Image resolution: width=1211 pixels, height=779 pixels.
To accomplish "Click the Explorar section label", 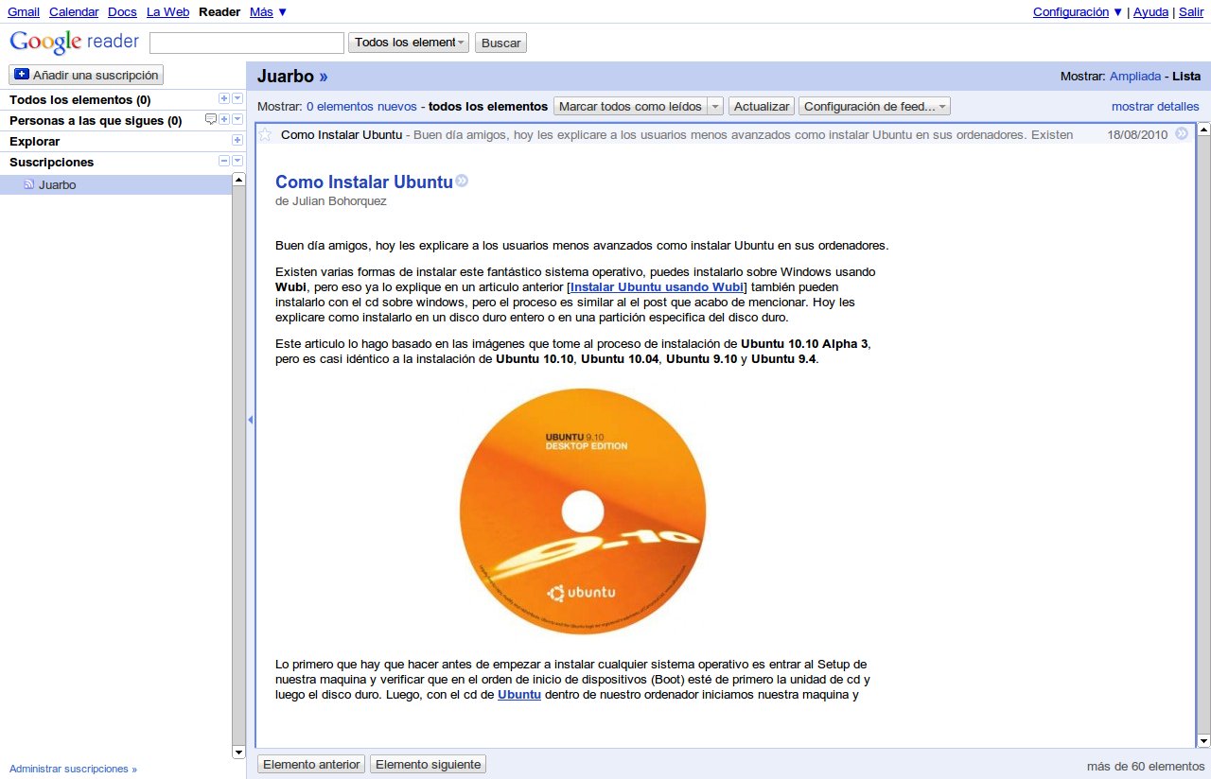I will tap(34, 141).
